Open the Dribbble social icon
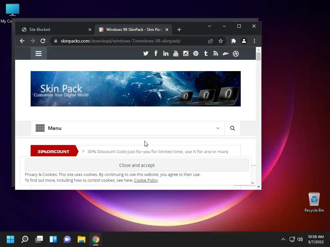Image resolution: width=330 pixels, height=247 pixels. 236,54
